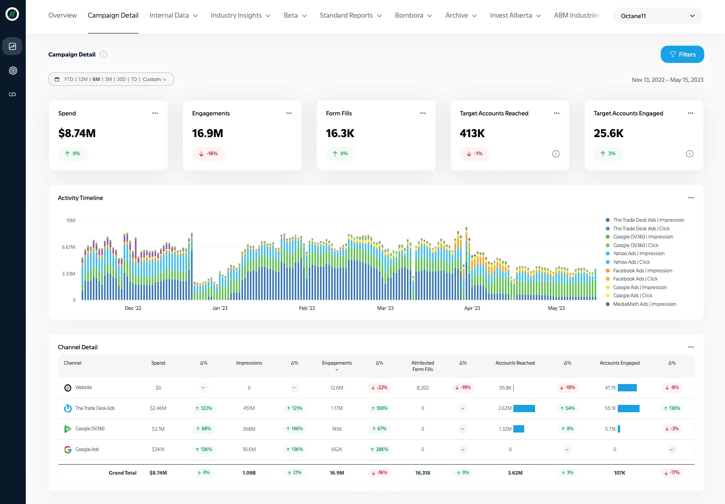Sort table by Engagements column header
This screenshot has height=504, width=725.
(336, 363)
